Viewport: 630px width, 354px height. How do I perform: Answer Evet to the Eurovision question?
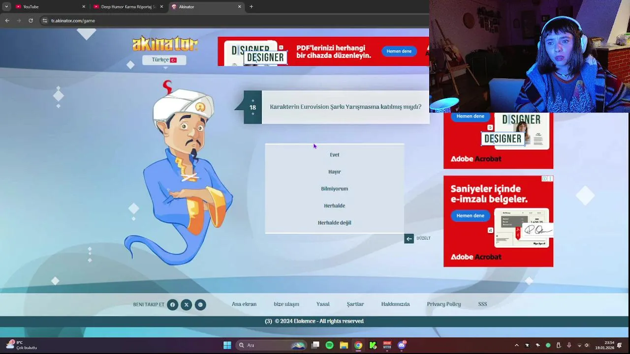(x=334, y=155)
